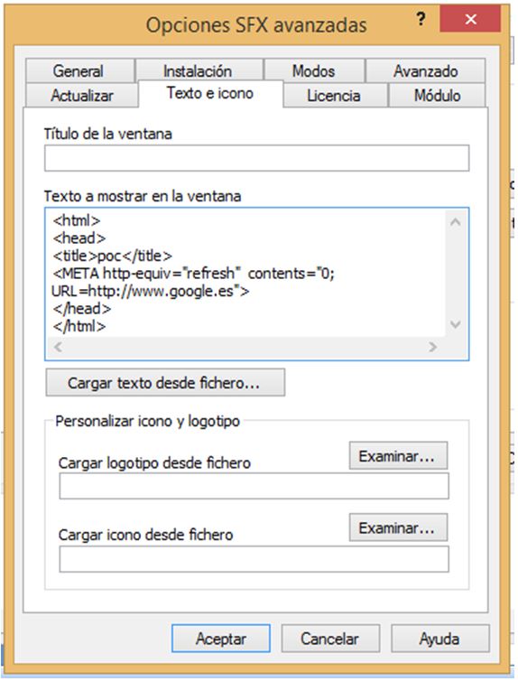The height and width of the screenshot is (681, 518).
Task: Click the question mark help icon
Action: click(x=420, y=19)
